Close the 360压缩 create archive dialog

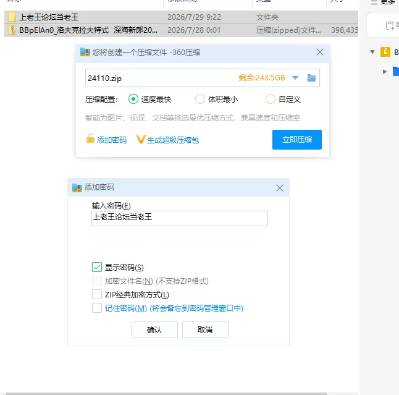pos(320,52)
